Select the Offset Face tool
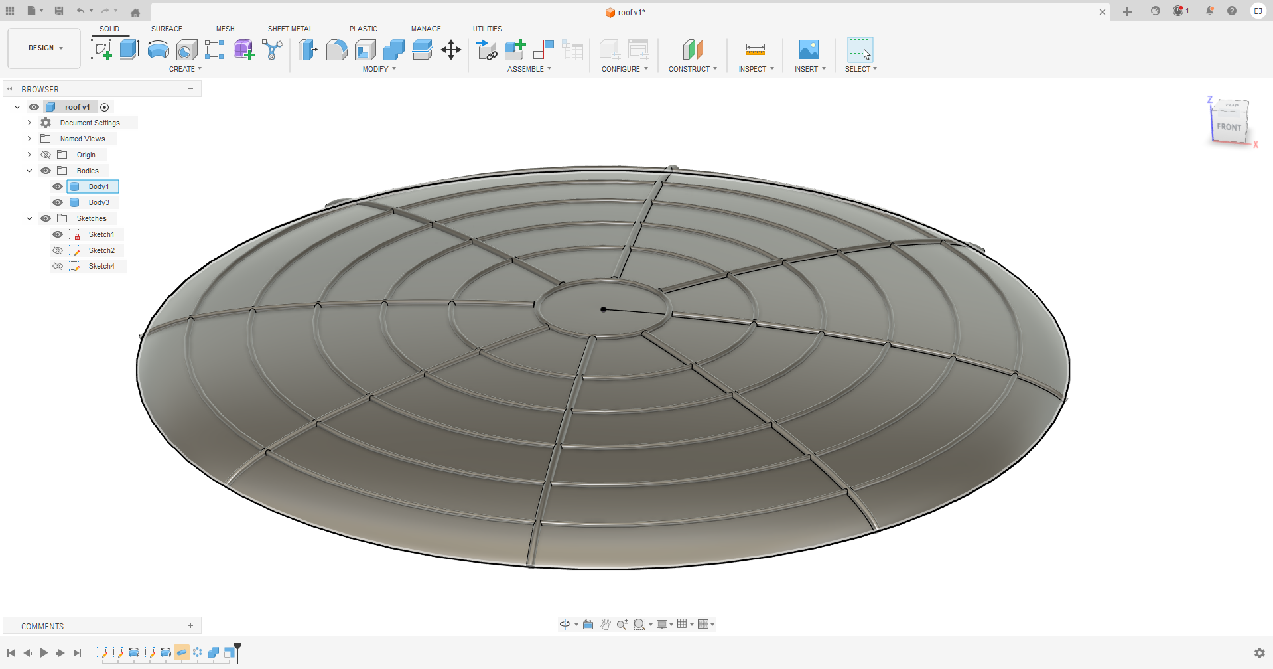The image size is (1273, 669). pyautogui.click(x=422, y=50)
